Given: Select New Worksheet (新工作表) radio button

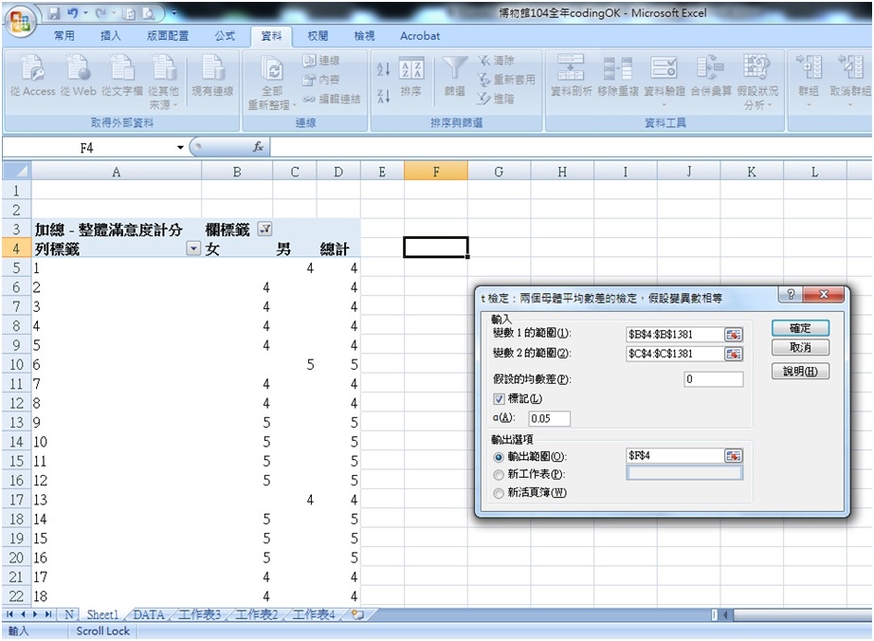Looking at the screenshot, I should click(x=499, y=475).
